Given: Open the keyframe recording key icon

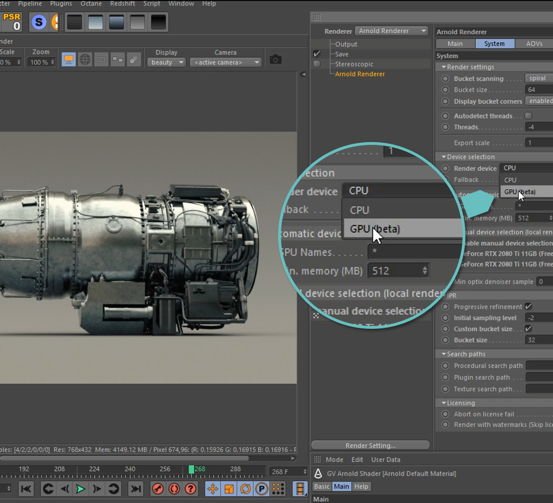Looking at the screenshot, I should tap(157, 489).
